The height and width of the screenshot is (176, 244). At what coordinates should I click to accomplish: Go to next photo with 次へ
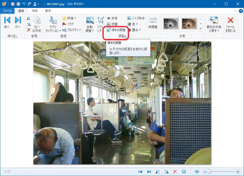point(18,23)
